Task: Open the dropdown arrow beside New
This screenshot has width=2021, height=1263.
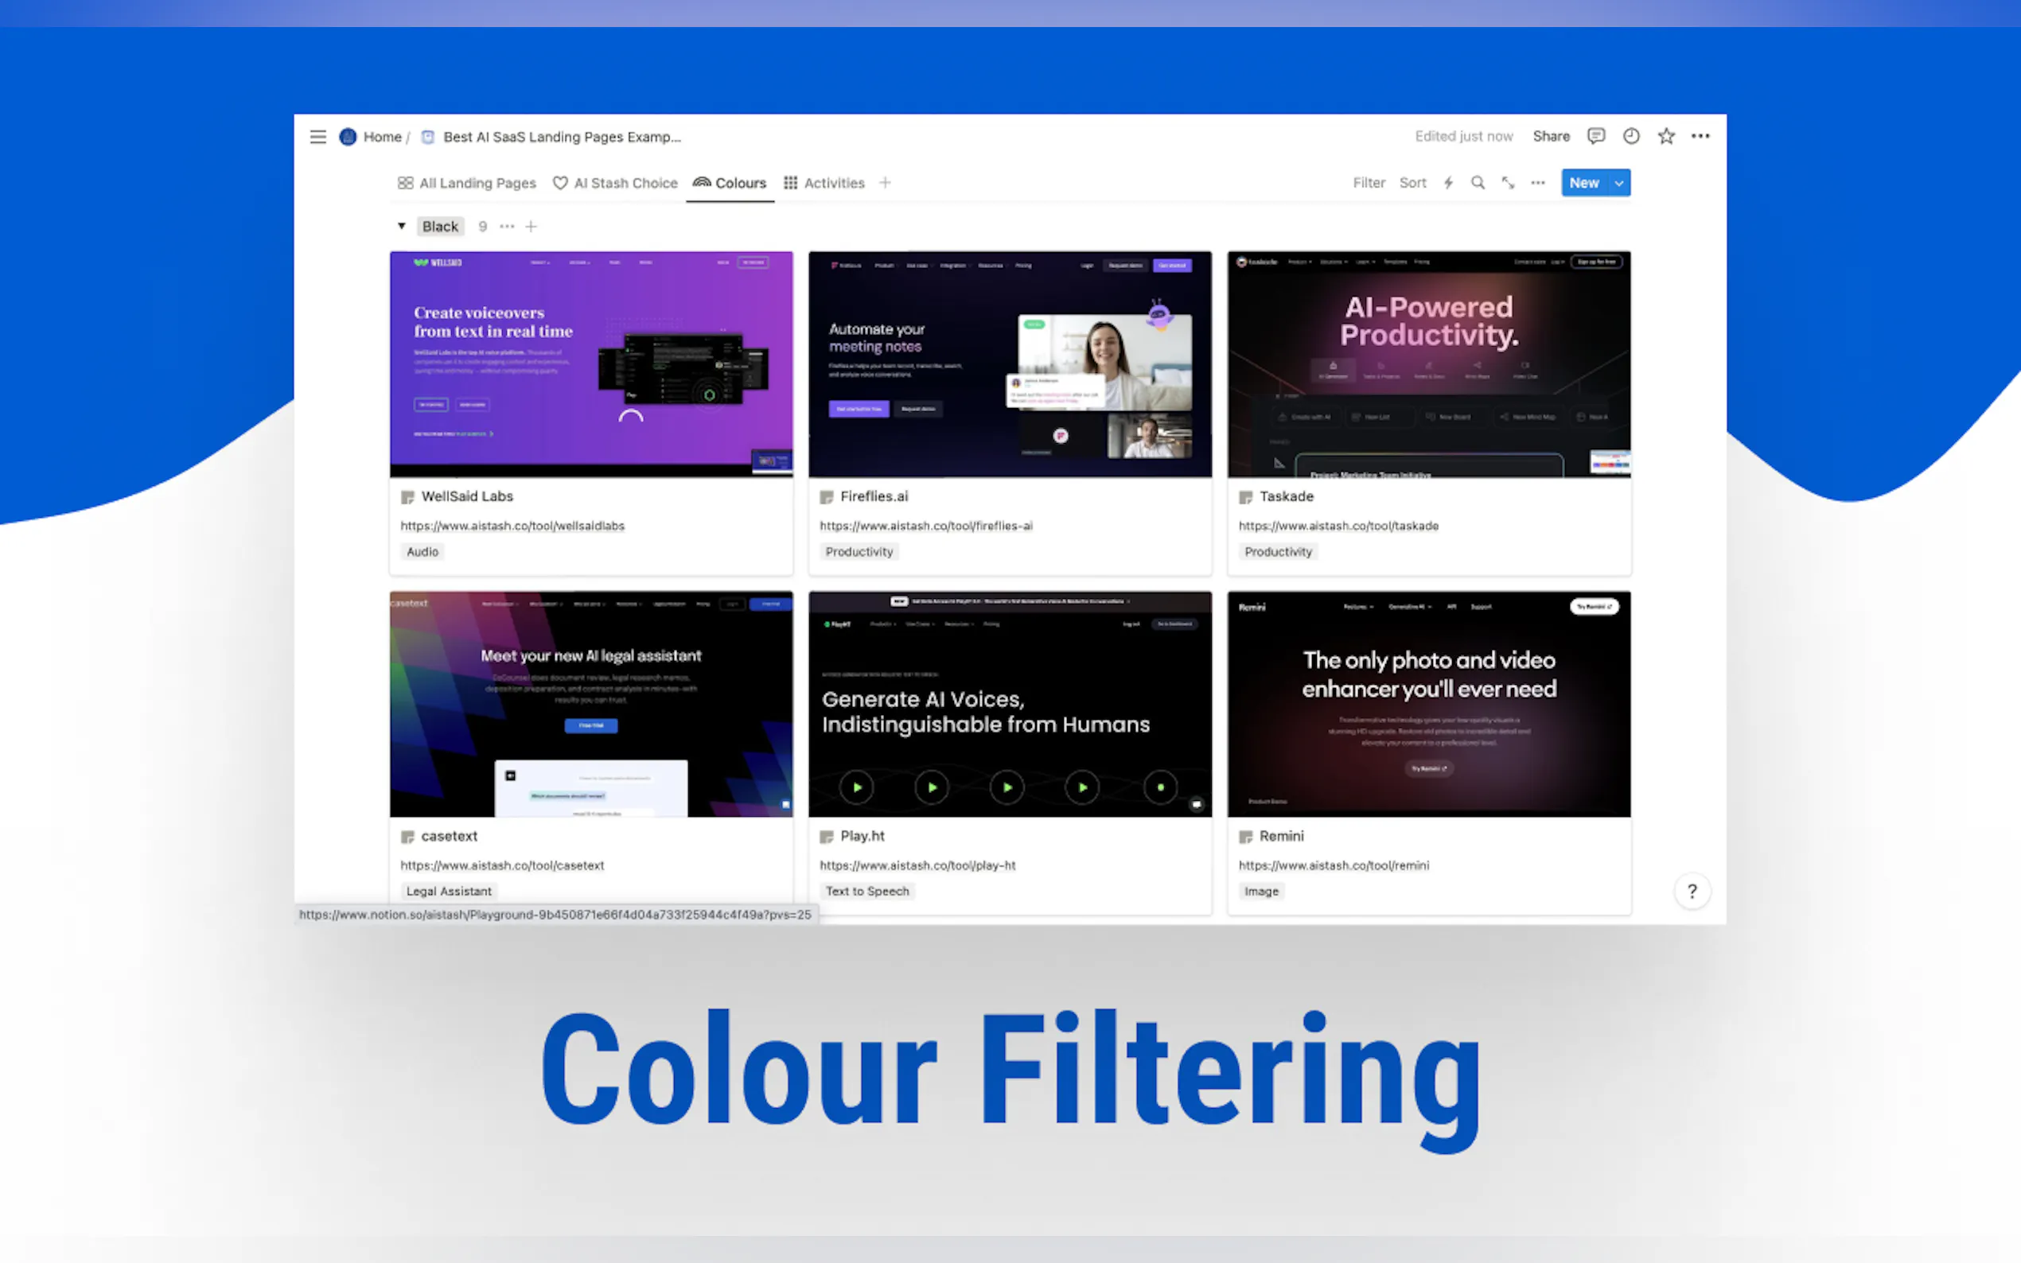Action: pyautogui.click(x=1619, y=183)
